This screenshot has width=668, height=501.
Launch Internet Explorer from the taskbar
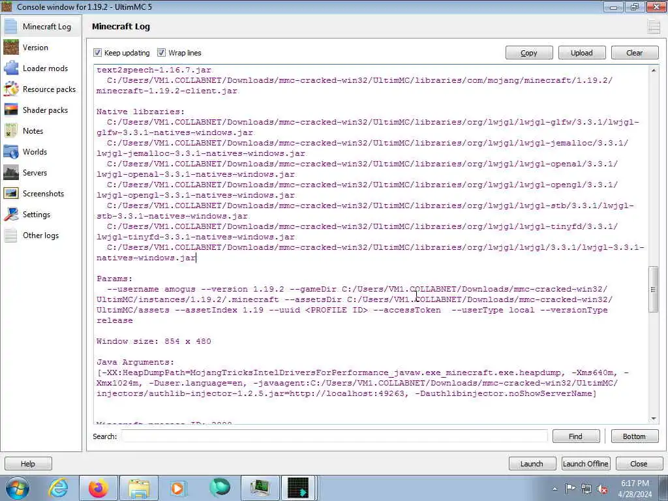tap(58, 488)
